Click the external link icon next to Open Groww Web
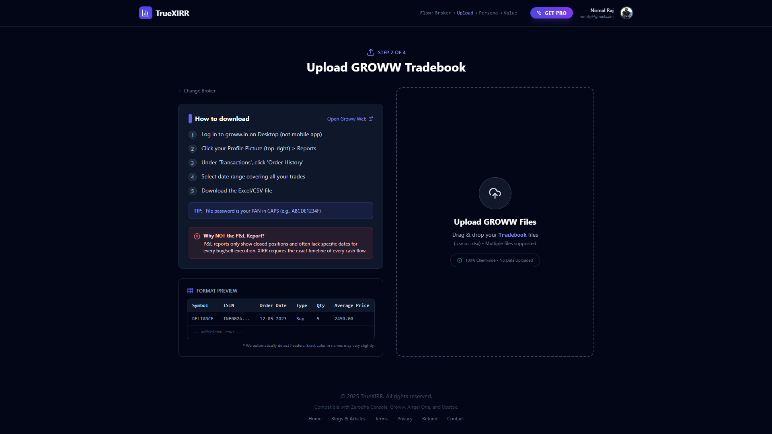Screen dimensions: 772x434 [x=370, y=119]
